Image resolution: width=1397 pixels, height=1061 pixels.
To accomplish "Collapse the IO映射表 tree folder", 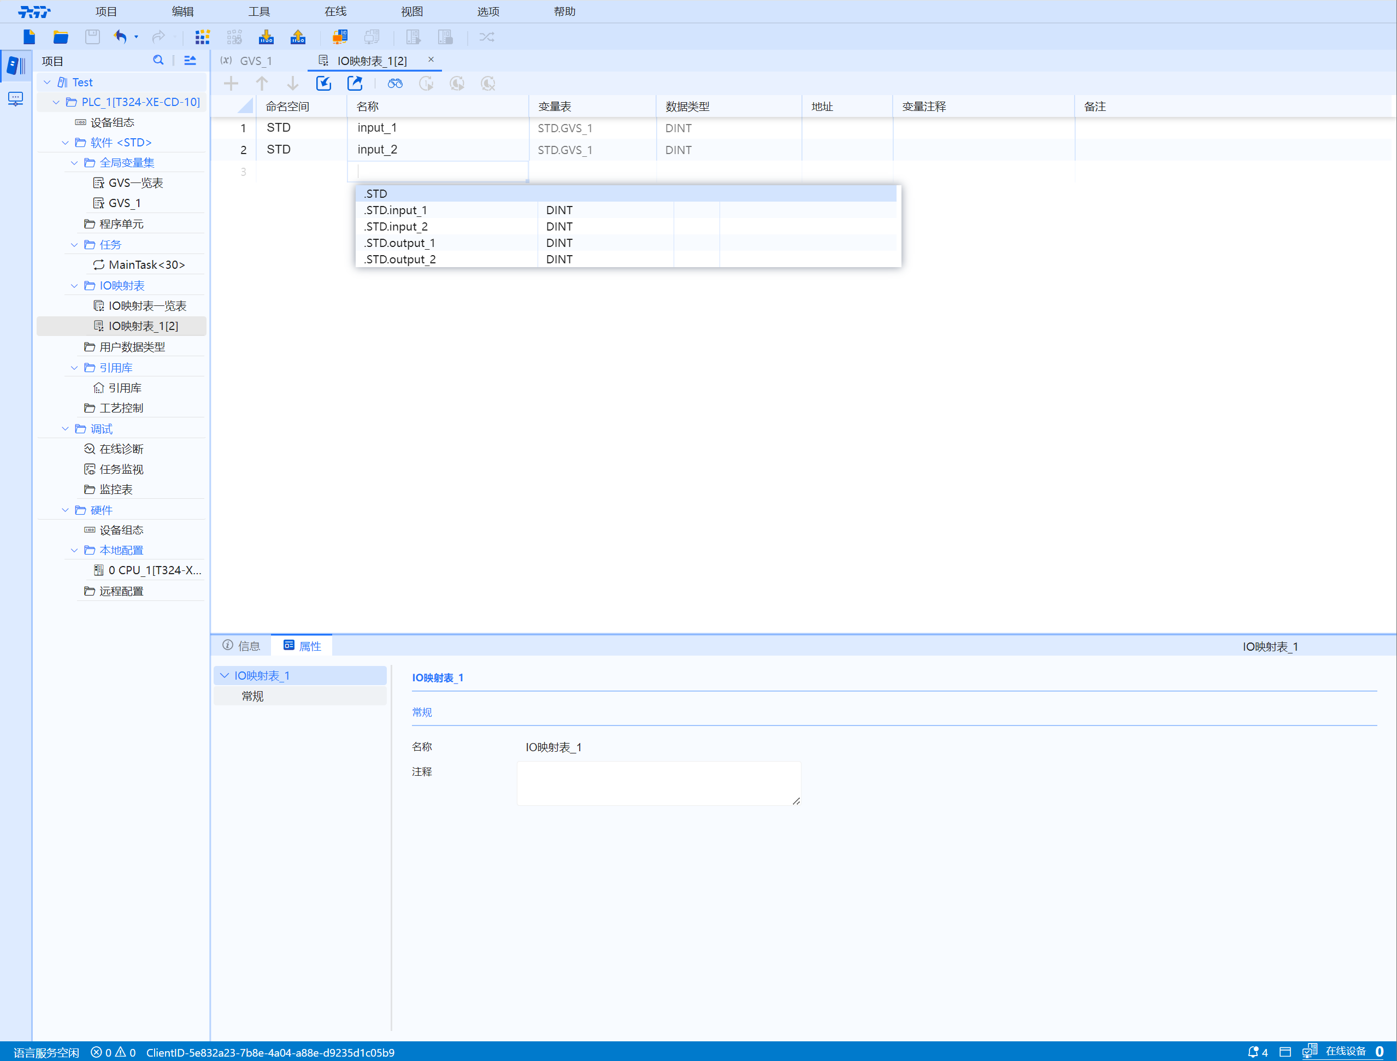I will (x=74, y=285).
